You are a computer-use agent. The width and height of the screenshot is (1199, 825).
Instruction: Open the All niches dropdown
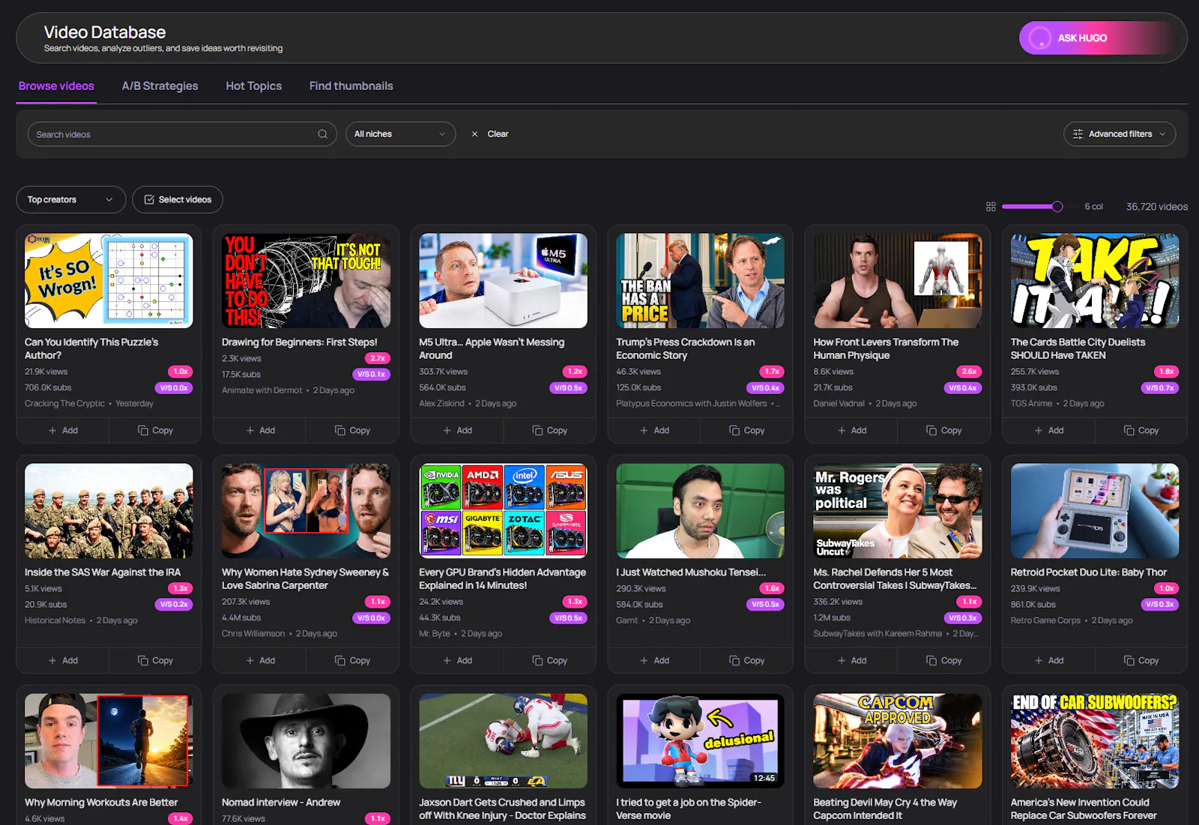coord(400,134)
